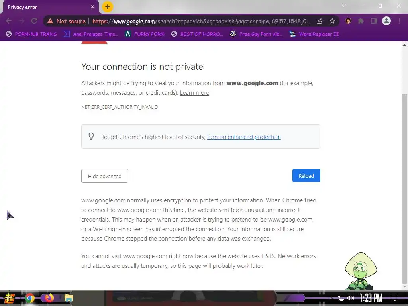
Task: Open BEST OF HORRO... bookmark
Action: click(x=197, y=34)
